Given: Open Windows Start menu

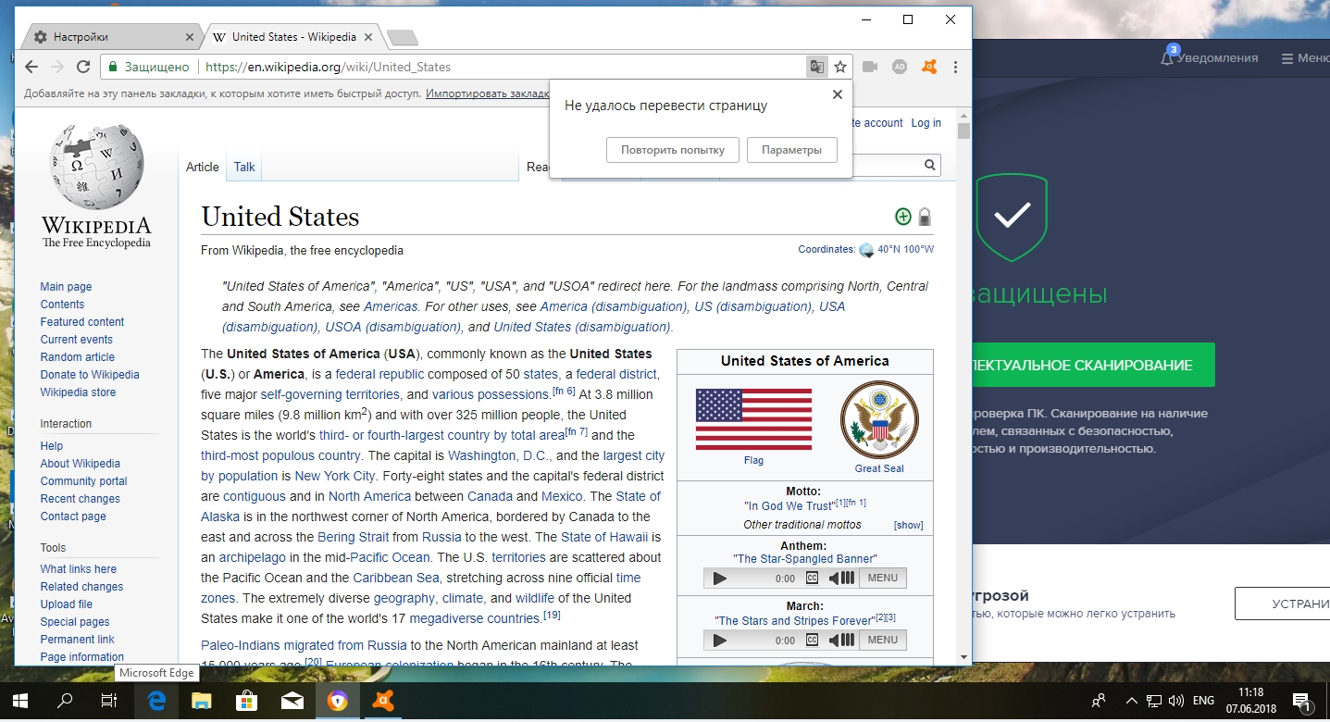Looking at the screenshot, I should tap(20, 701).
